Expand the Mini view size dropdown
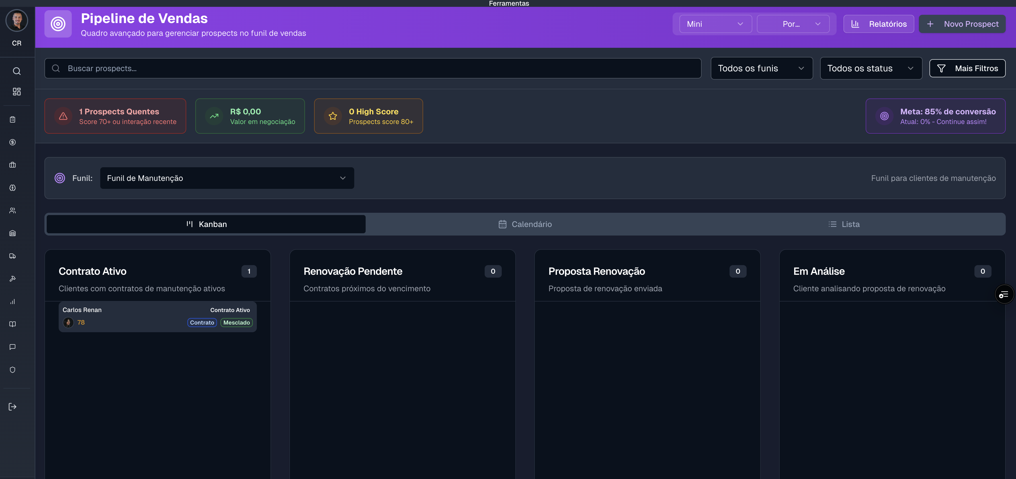The image size is (1016, 479). click(715, 24)
